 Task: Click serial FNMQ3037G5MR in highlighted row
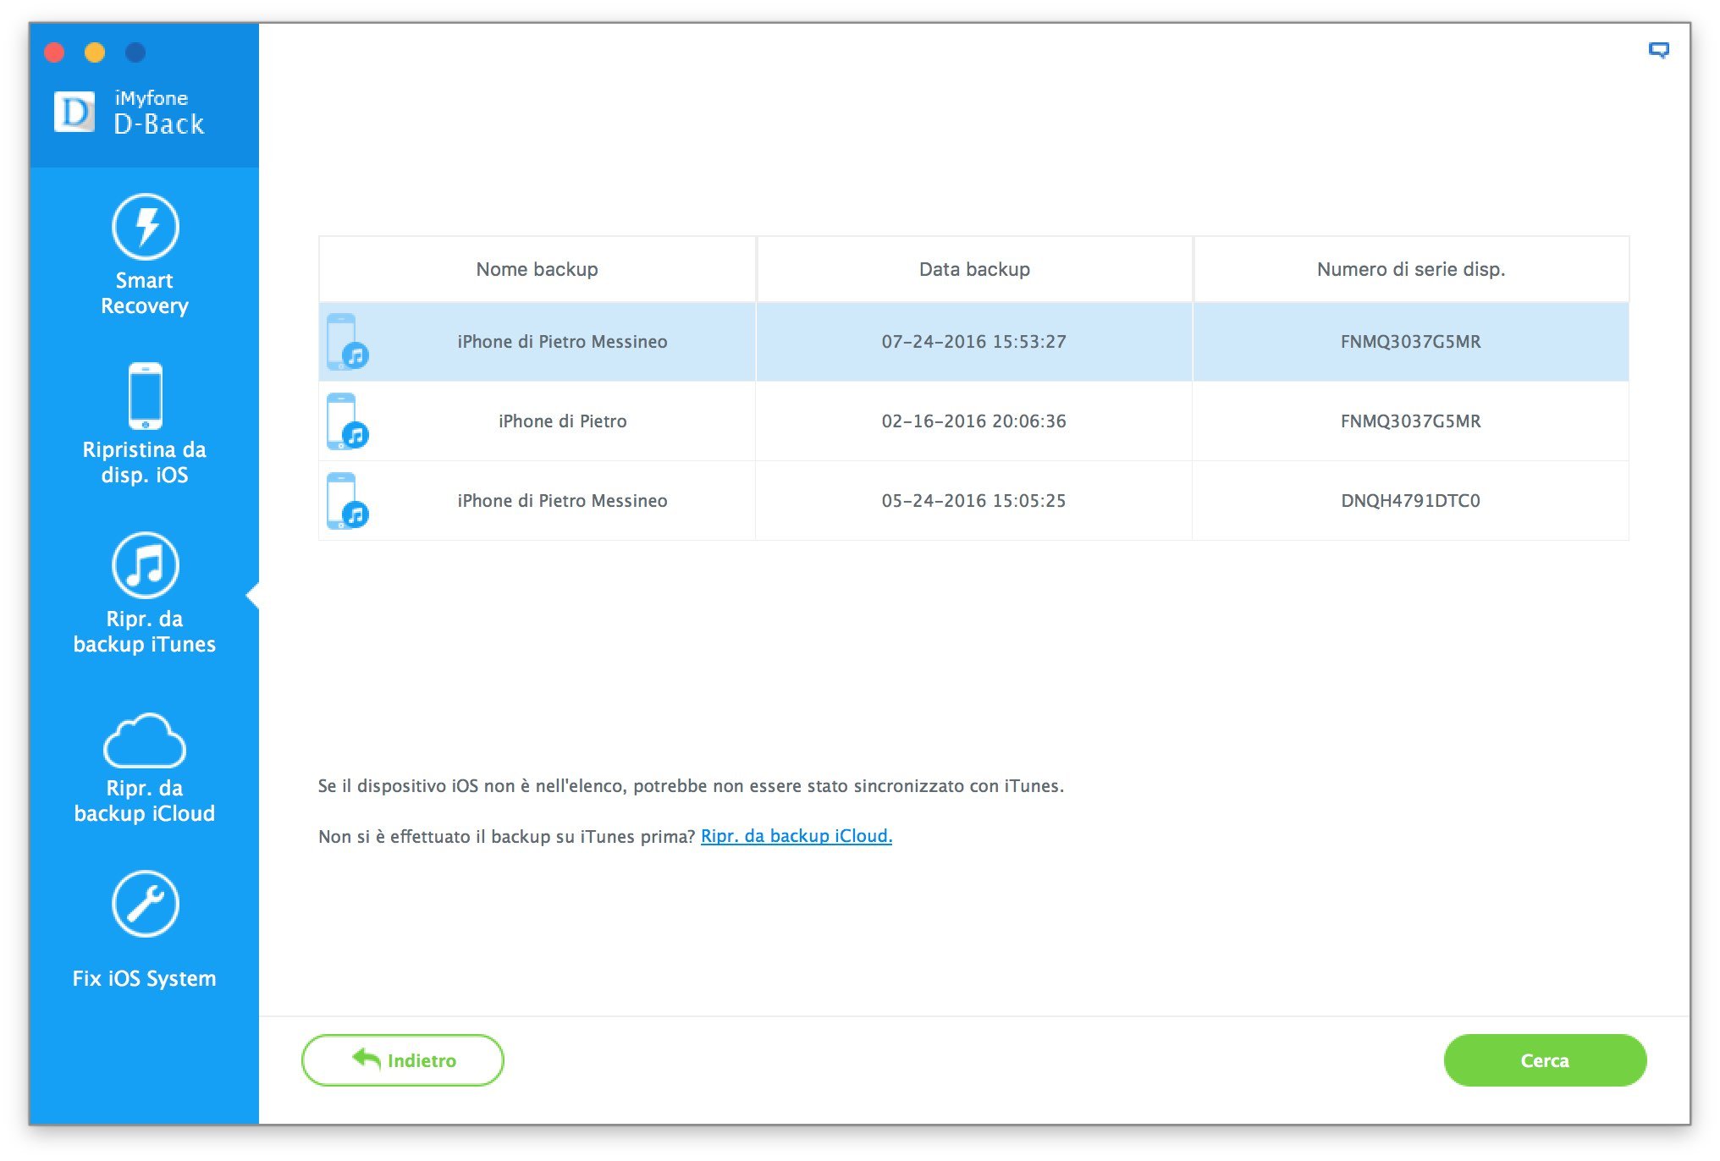tap(1411, 342)
